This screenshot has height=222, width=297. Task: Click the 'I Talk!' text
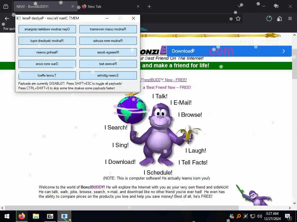coord(160,96)
